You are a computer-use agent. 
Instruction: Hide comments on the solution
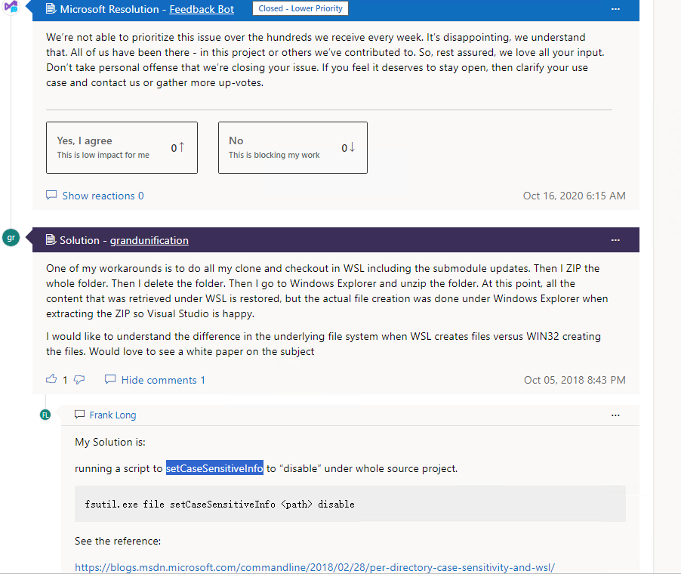click(x=163, y=380)
